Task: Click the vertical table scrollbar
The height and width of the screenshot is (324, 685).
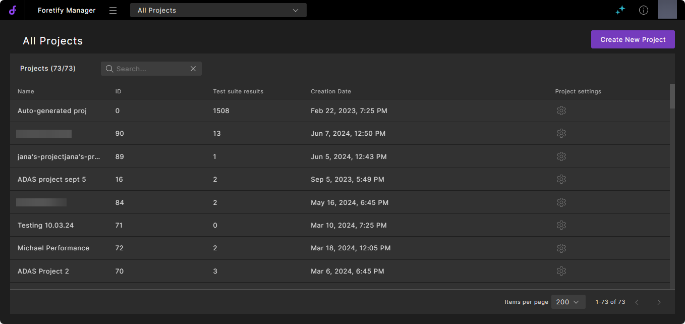Action: (672, 96)
